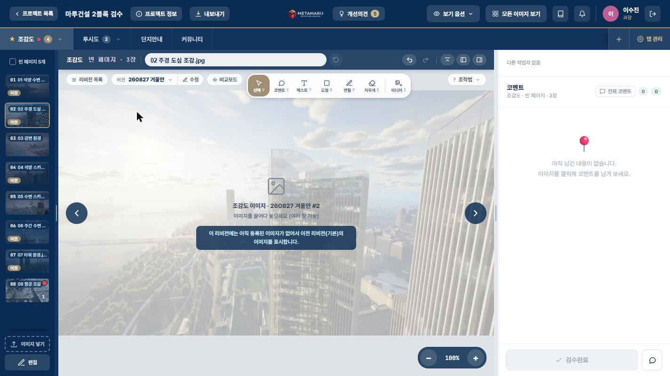Toggle the 전체 코멘트 view
Image resolution: width=670 pixels, height=376 pixels.
pos(615,91)
